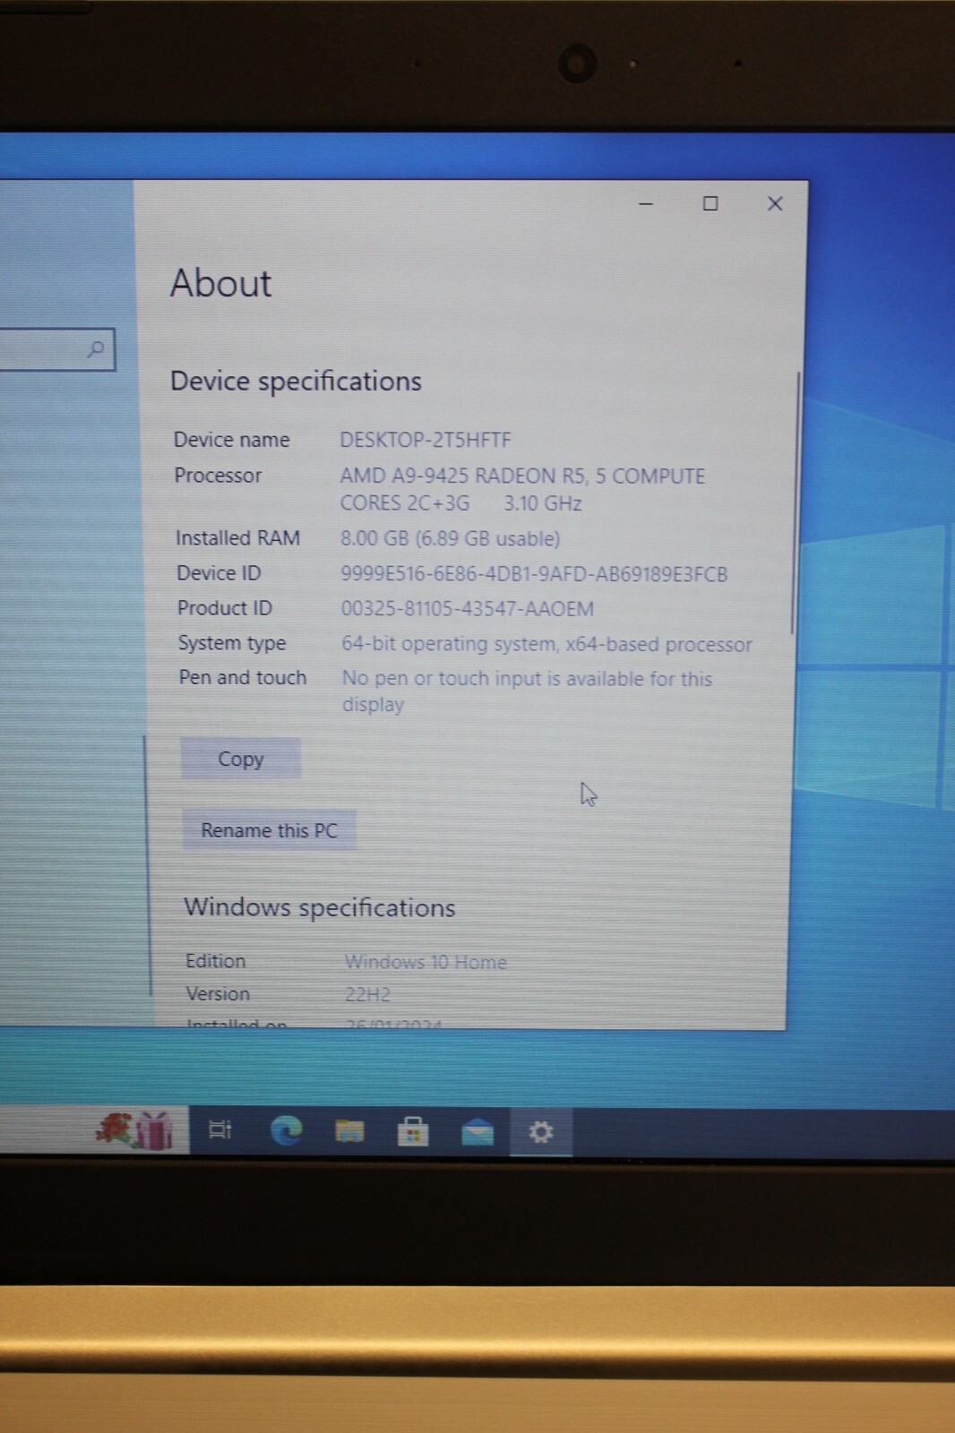Select the device name DESKTOP-2T5HFTF text
The height and width of the screenshot is (1433, 955).
click(426, 440)
